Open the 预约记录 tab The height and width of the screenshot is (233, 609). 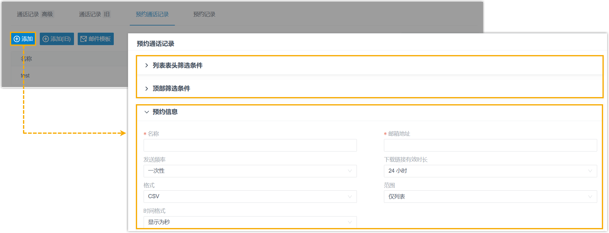(x=204, y=14)
